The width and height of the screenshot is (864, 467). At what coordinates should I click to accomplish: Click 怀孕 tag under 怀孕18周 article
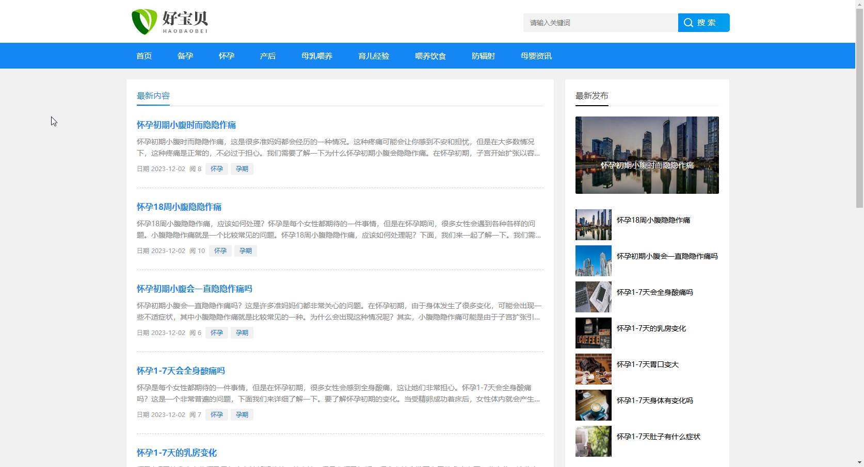[220, 251]
